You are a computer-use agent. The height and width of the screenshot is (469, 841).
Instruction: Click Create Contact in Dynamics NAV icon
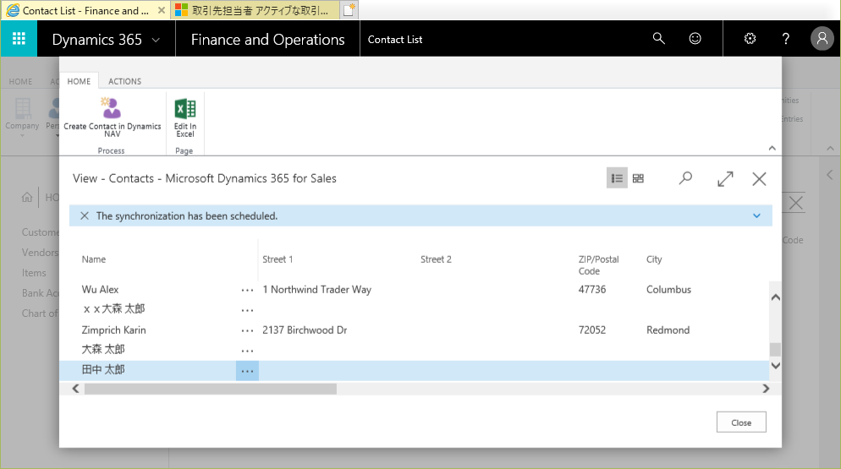click(x=111, y=108)
